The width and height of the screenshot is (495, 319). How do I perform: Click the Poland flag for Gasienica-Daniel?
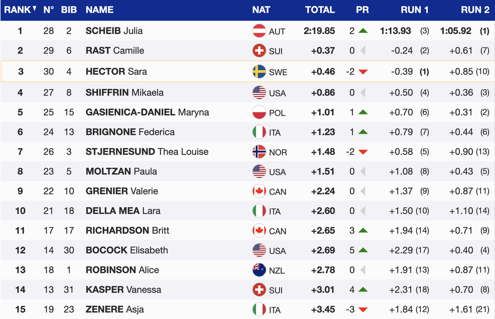259,112
